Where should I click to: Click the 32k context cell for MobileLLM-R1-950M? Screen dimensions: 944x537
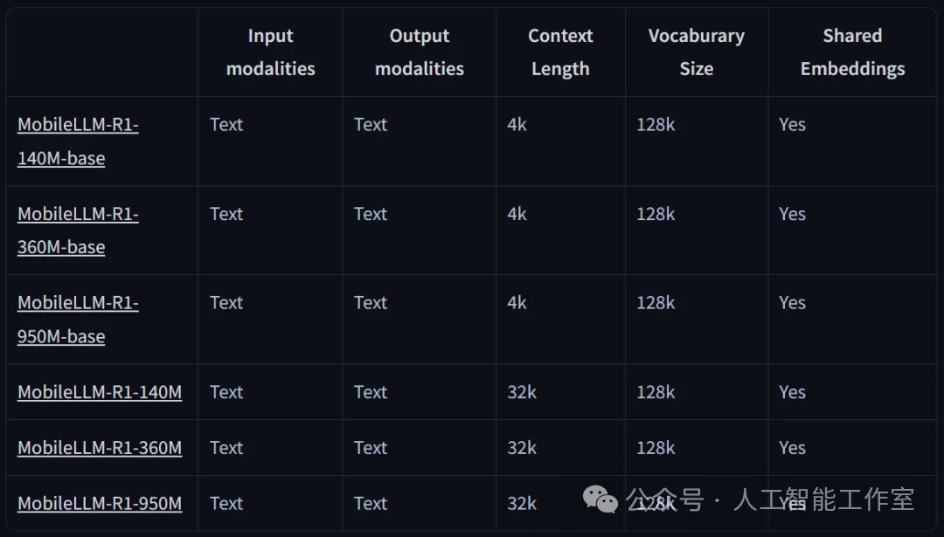pos(522,503)
